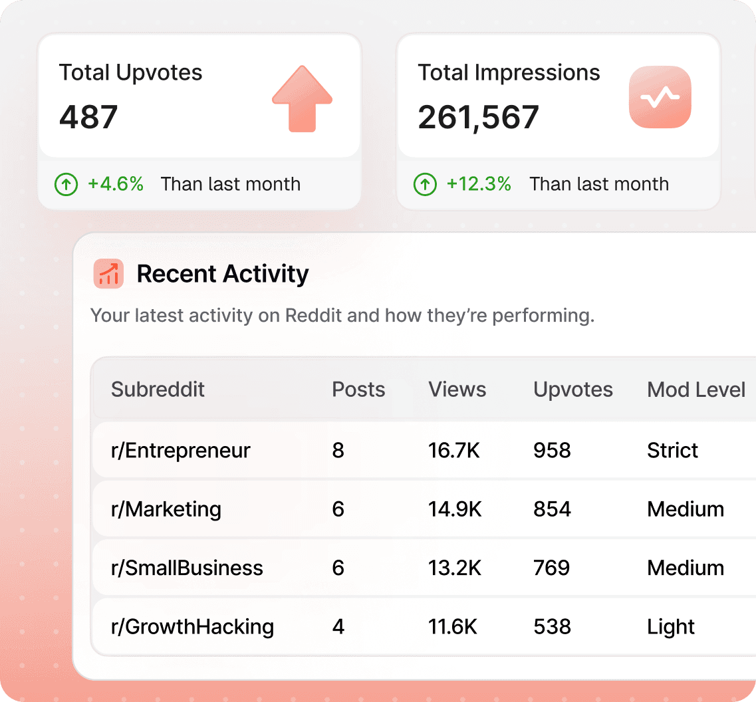This screenshot has width=756, height=702.
Task: Click the Recent Activity heading
Action: coord(223,274)
